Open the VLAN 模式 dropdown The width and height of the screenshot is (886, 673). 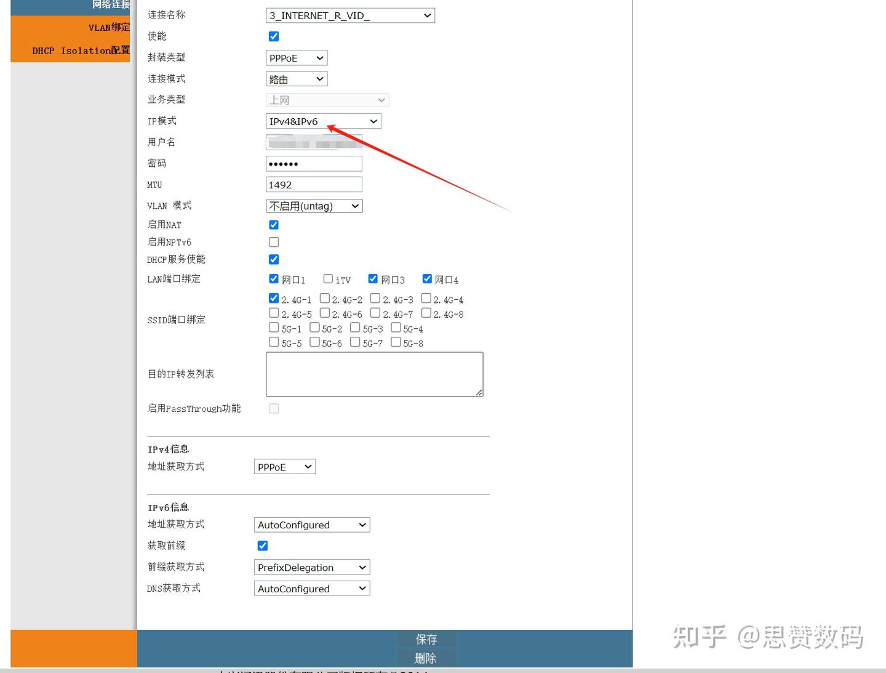click(314, 206)
